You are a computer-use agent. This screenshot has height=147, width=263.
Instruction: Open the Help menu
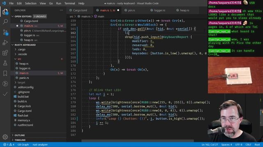pyautogui.click(x=81, y=3)
